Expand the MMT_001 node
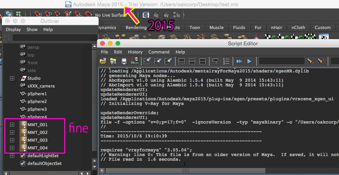Screen dimensions: 339x175 click(x=12, y=125)
